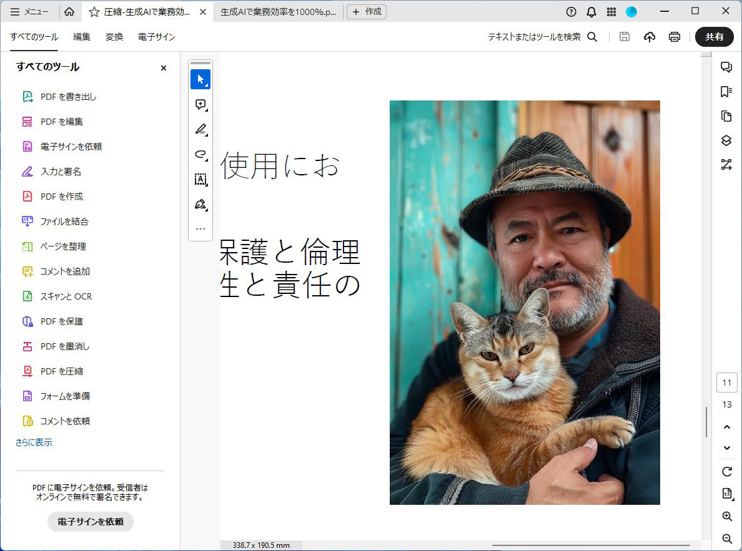Screen dimensions: 742x551
Task: Open the page display fit options icon
Action: pos(727,494)
